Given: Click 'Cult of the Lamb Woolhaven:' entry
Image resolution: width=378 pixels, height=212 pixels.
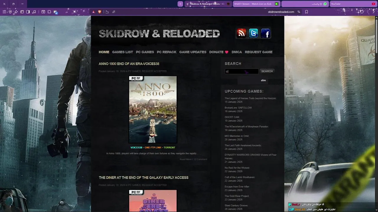Looking at the screenshot, I should coord(240,177).
